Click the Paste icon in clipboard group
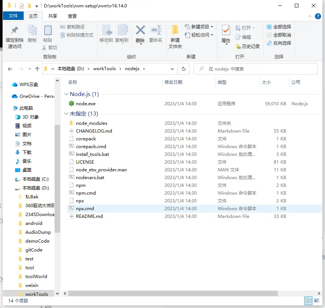Viewport: 325px width, 308px height. click(48, 31)
